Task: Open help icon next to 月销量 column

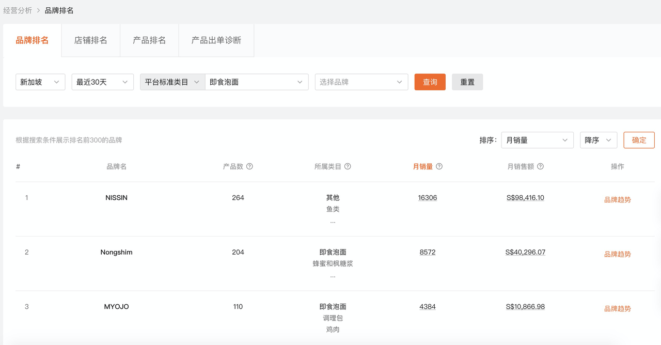Action: tap(439, 166)
